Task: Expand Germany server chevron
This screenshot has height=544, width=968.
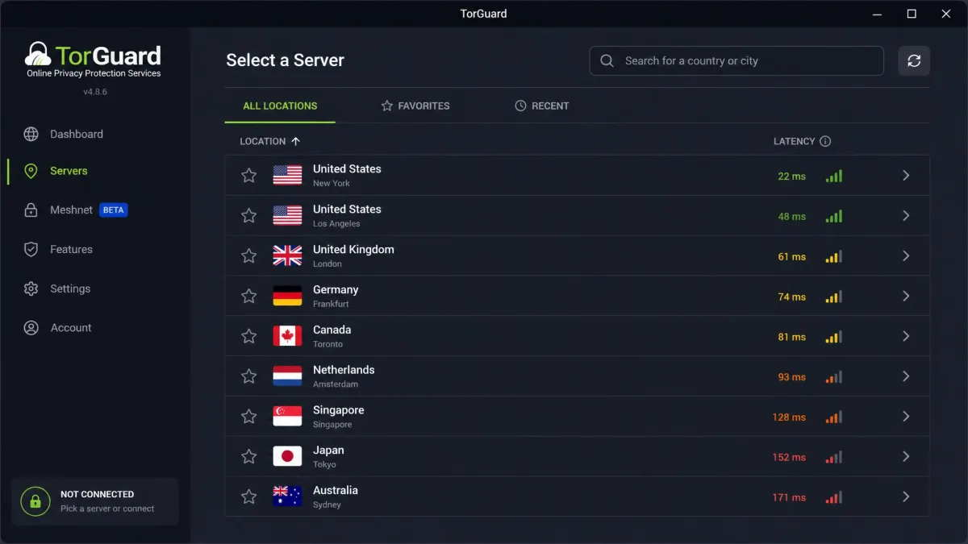Action: (906, 296)
